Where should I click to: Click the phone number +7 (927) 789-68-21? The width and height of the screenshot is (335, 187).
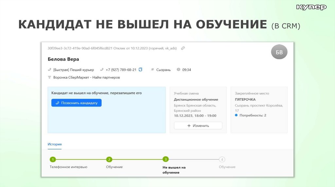121,70
